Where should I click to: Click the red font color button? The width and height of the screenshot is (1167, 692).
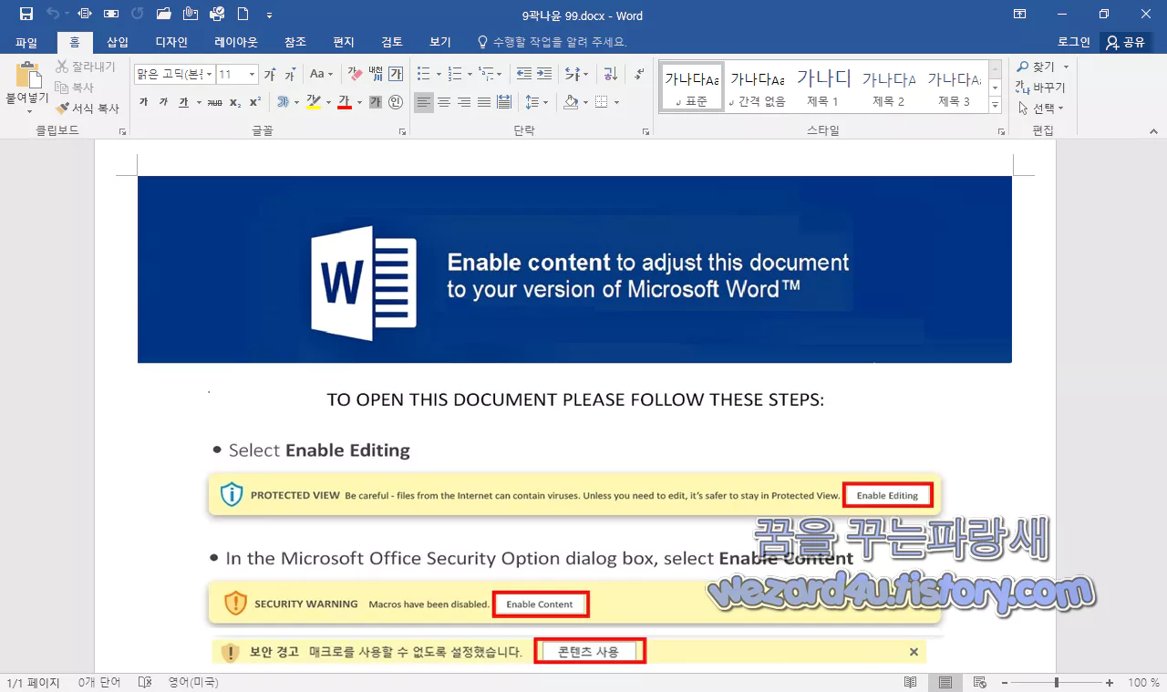coord(345,102)
